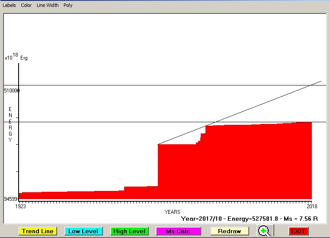
Task: Open the Poly menu
Action: 68,6
